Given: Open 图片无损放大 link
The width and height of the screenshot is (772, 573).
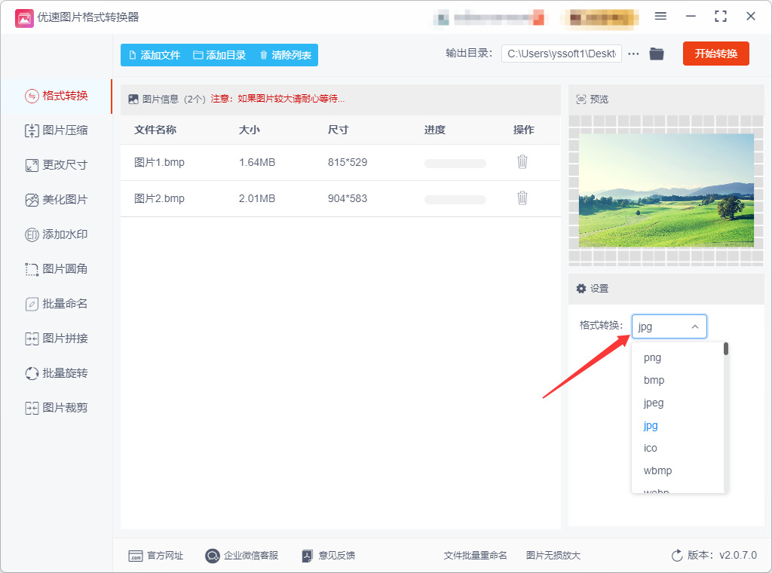Looking at the screenshot, I should point(553,556).
